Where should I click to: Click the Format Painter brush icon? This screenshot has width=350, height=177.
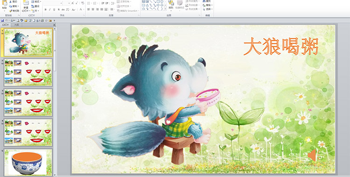point(11,11)
